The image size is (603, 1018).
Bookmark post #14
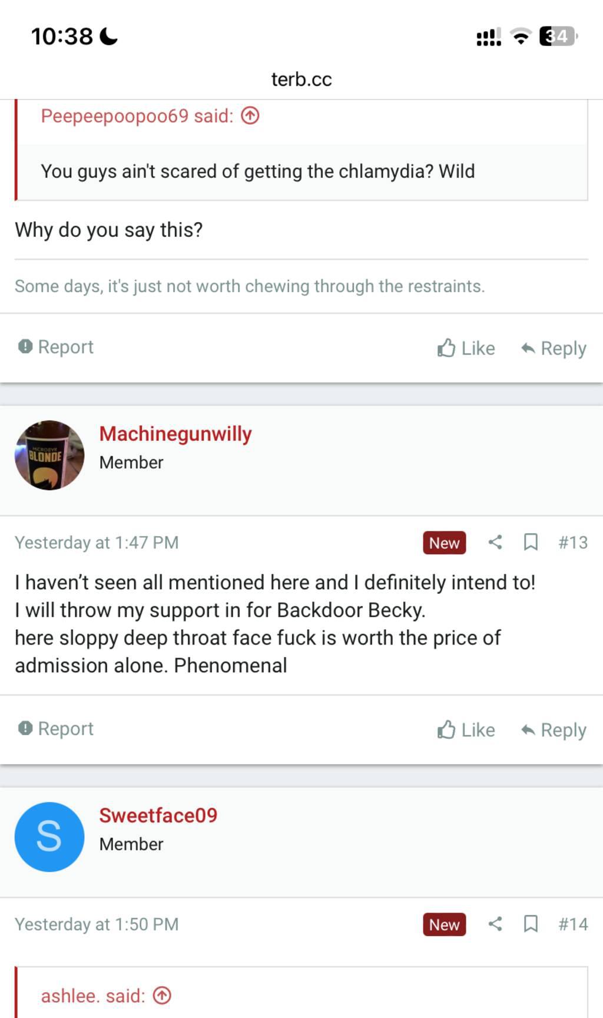coord(531,924)
